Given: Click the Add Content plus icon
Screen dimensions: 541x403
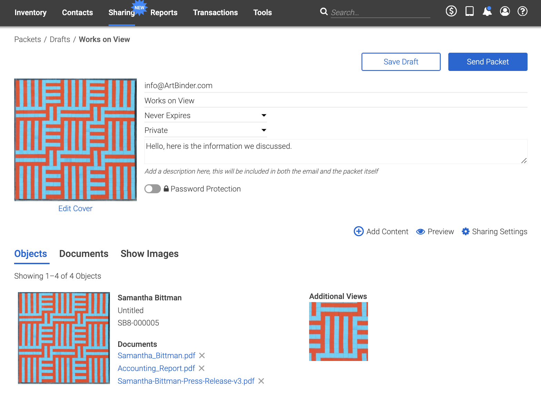Looking at the screenshot, I should (x=359, y=231).
